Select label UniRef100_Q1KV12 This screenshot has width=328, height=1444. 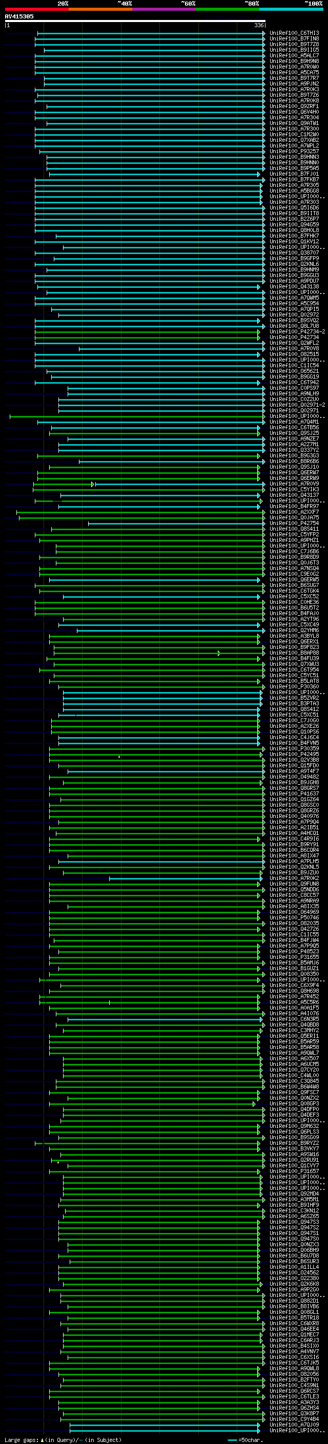(x=294, y=242)
